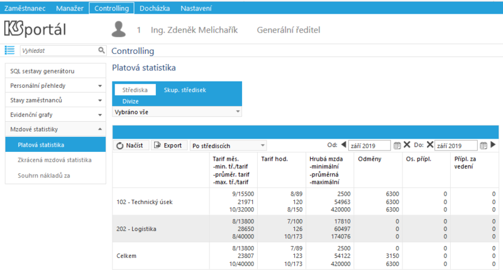This screenshot has height=273, width=503.
Task: Open Docházka top menu
Action: pos(155,8)
